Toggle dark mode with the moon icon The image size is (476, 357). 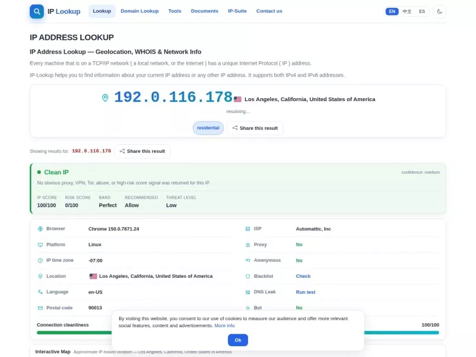(439, 11)
